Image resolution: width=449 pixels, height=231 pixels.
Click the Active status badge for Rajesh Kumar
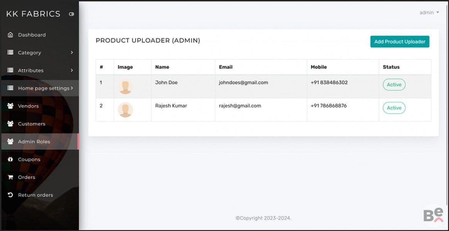pyautogui.click(x=394, y=108)
